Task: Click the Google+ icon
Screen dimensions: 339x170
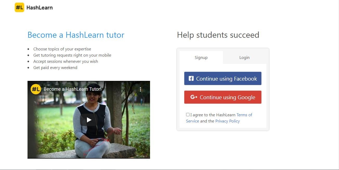Action: 194,97
